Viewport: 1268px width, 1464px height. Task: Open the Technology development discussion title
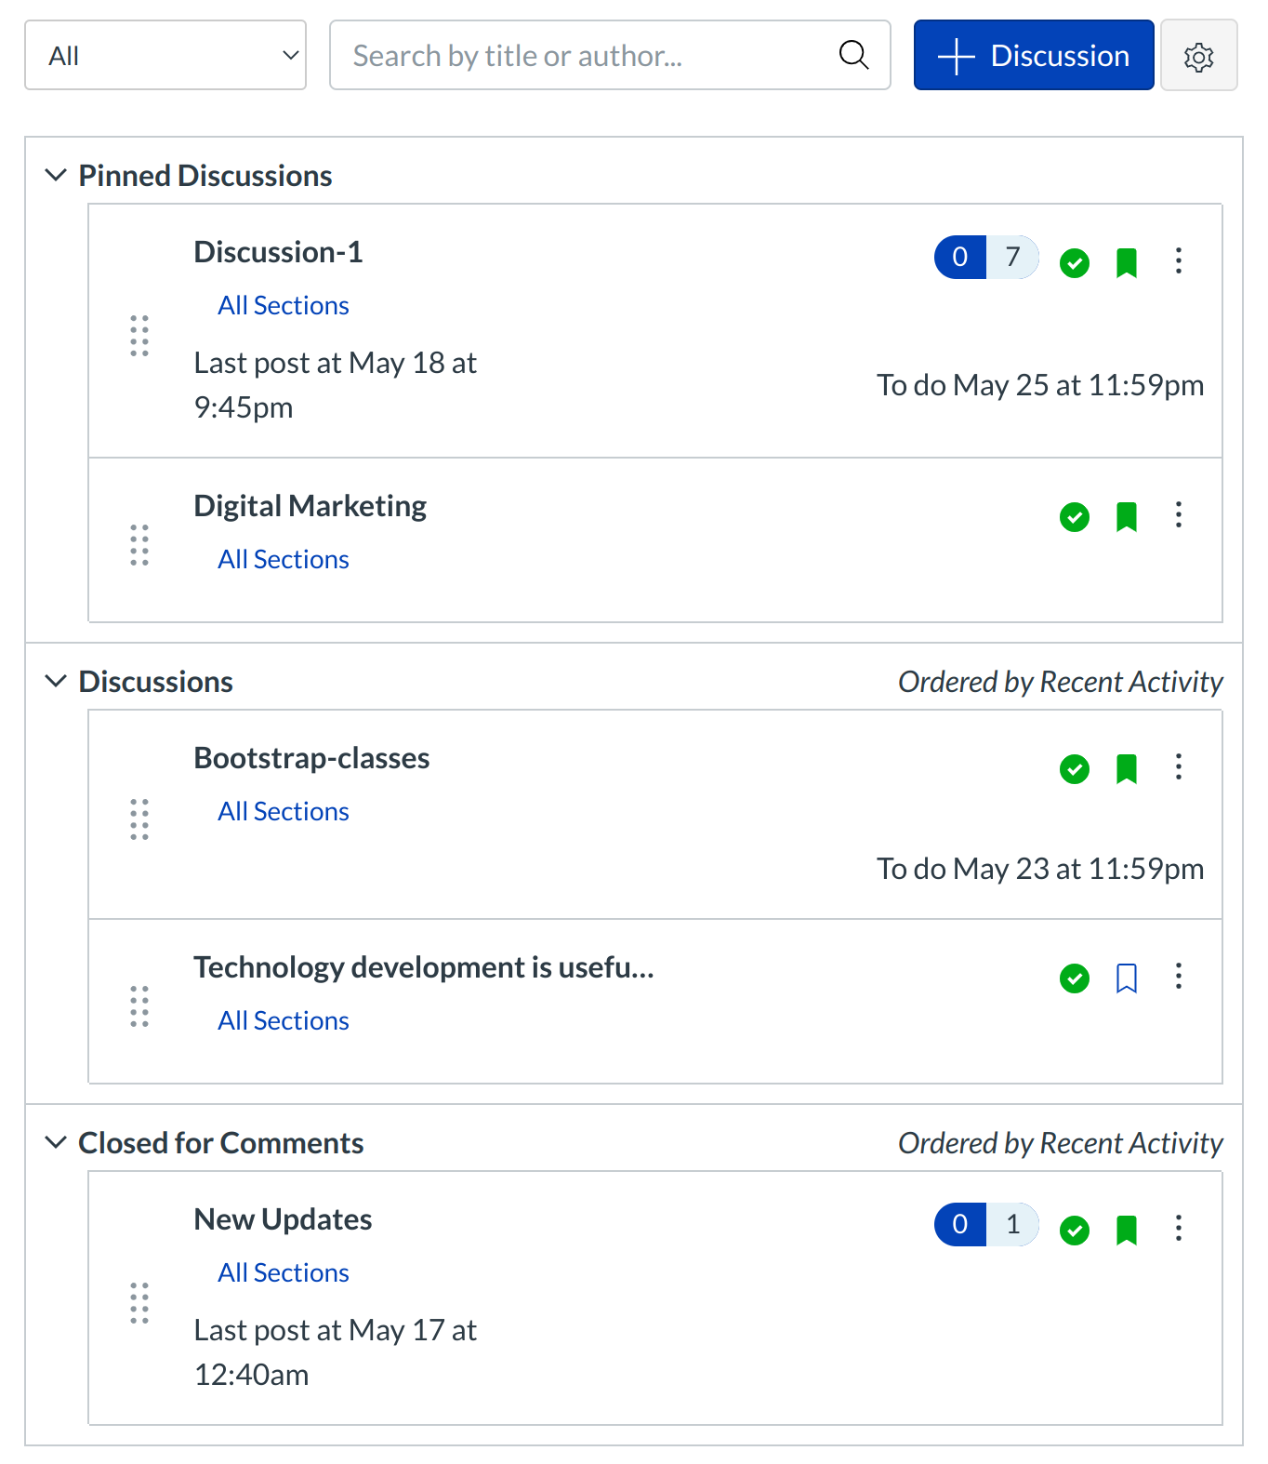[x=423, y=968]
